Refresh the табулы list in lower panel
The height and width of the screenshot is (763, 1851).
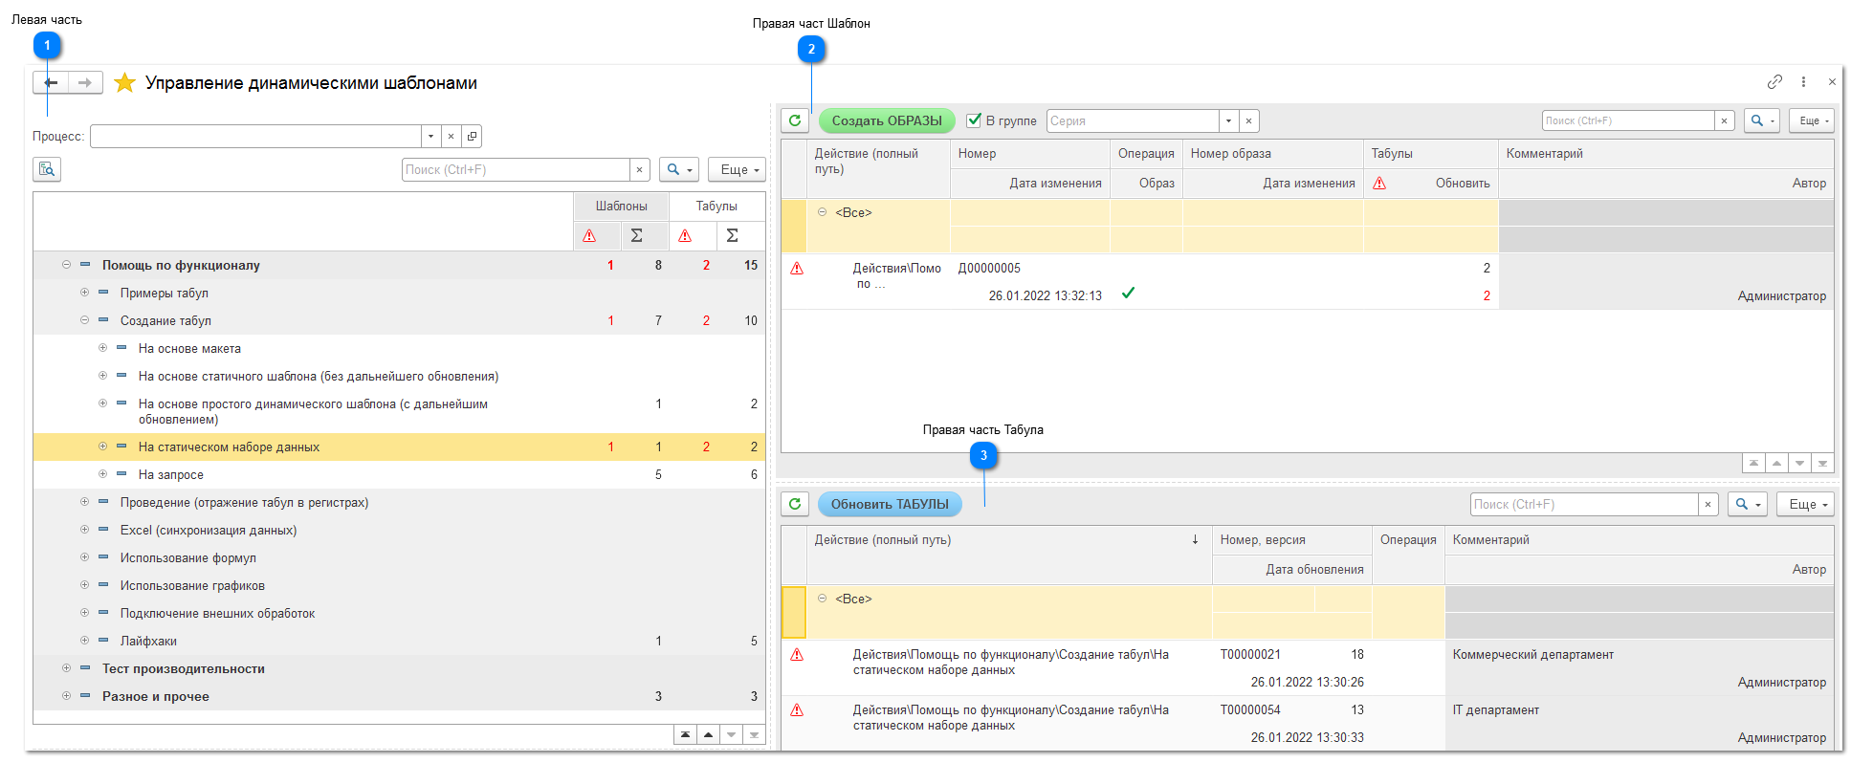[795, 504]
